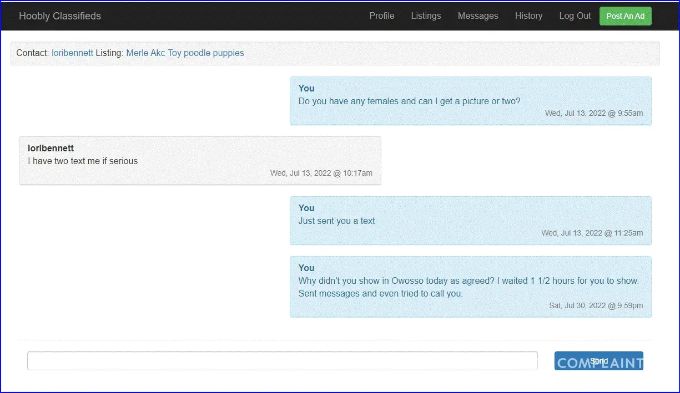Click the bold loribennett sender name in the reply
The height and width of the screenshot is (393, 680).
pyautogui.click(x=51, y=149)
